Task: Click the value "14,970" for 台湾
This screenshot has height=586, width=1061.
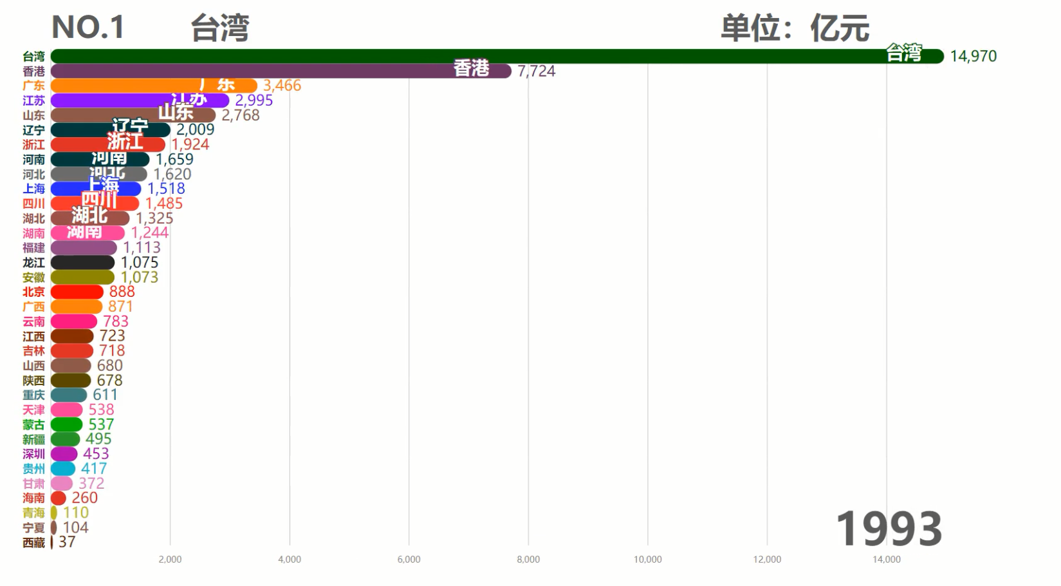Action: (973, 56)
